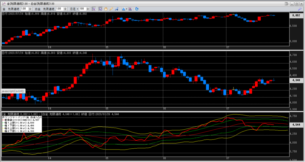Click the pop-out window icon

pyautogui.click(x=287, y=3)
